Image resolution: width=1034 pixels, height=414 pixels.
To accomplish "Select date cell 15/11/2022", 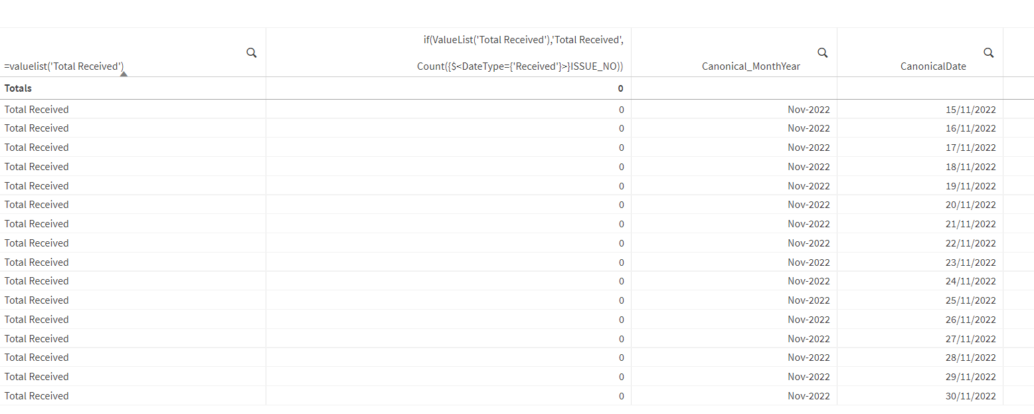I will point(970,110).
